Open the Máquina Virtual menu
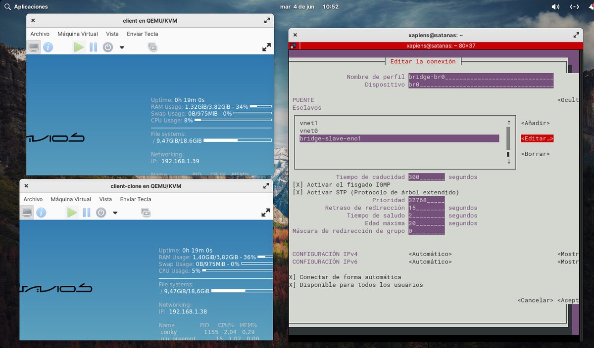 [x=77, y=34]
